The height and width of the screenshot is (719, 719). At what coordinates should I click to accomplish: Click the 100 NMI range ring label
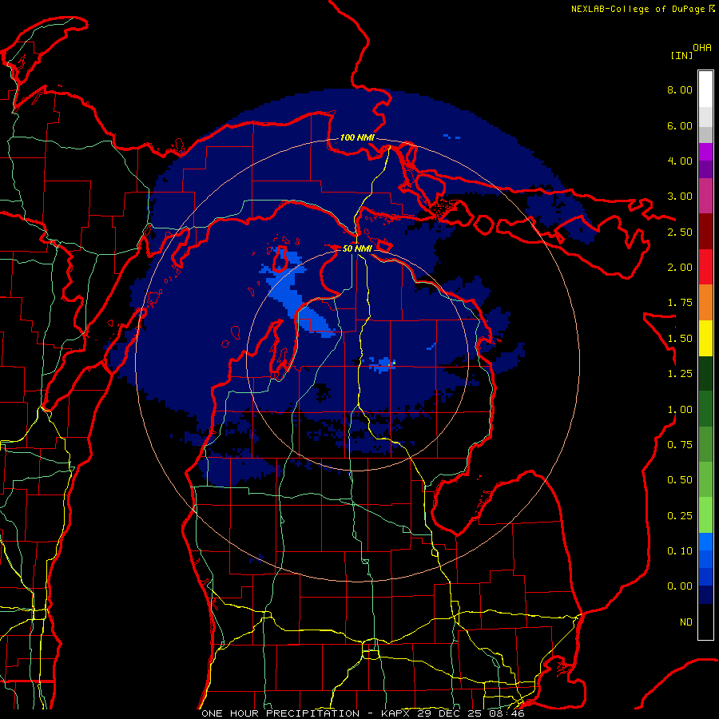click(x=357, y=137)
